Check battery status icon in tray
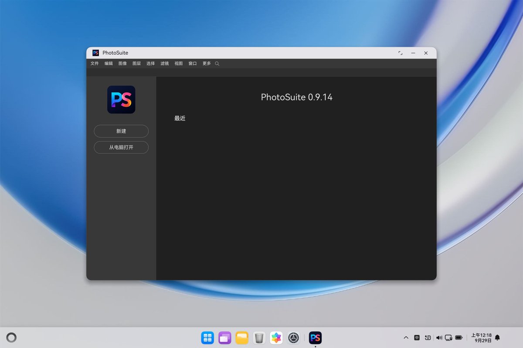The height and width of the screenshot is (348, 523). [459, 338]
